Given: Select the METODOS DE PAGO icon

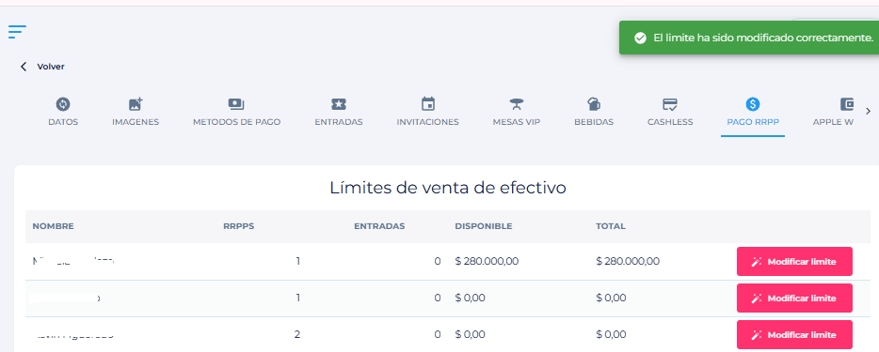Looking at the screenshot, I should pyautogui.click(x=236, y=104).
